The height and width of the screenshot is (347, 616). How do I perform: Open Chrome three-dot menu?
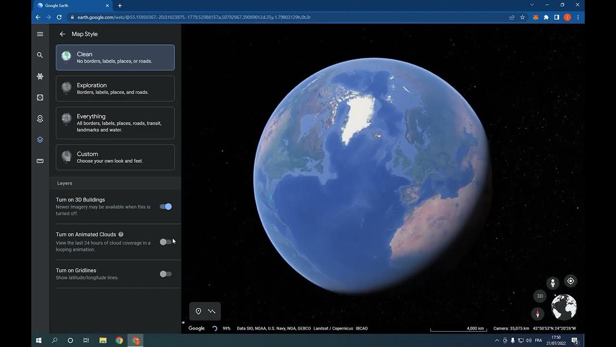coord(578,17)
